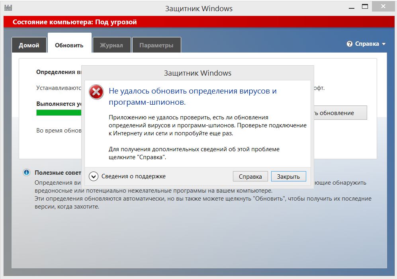Viewport: 397px width, 279px height.
Task: Click the Выполняется label above progress bar
Action: pyautogui.click(x=59, y=103)
